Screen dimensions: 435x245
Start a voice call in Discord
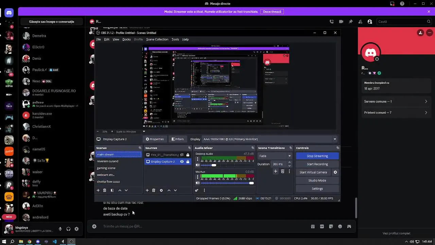click(x=332, y=21)
